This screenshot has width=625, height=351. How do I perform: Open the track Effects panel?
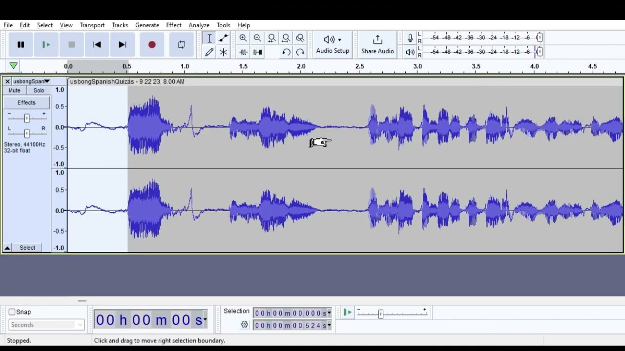click(26, 103)
